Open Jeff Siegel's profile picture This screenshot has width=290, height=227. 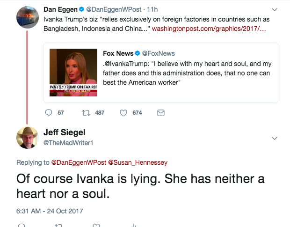28,137
